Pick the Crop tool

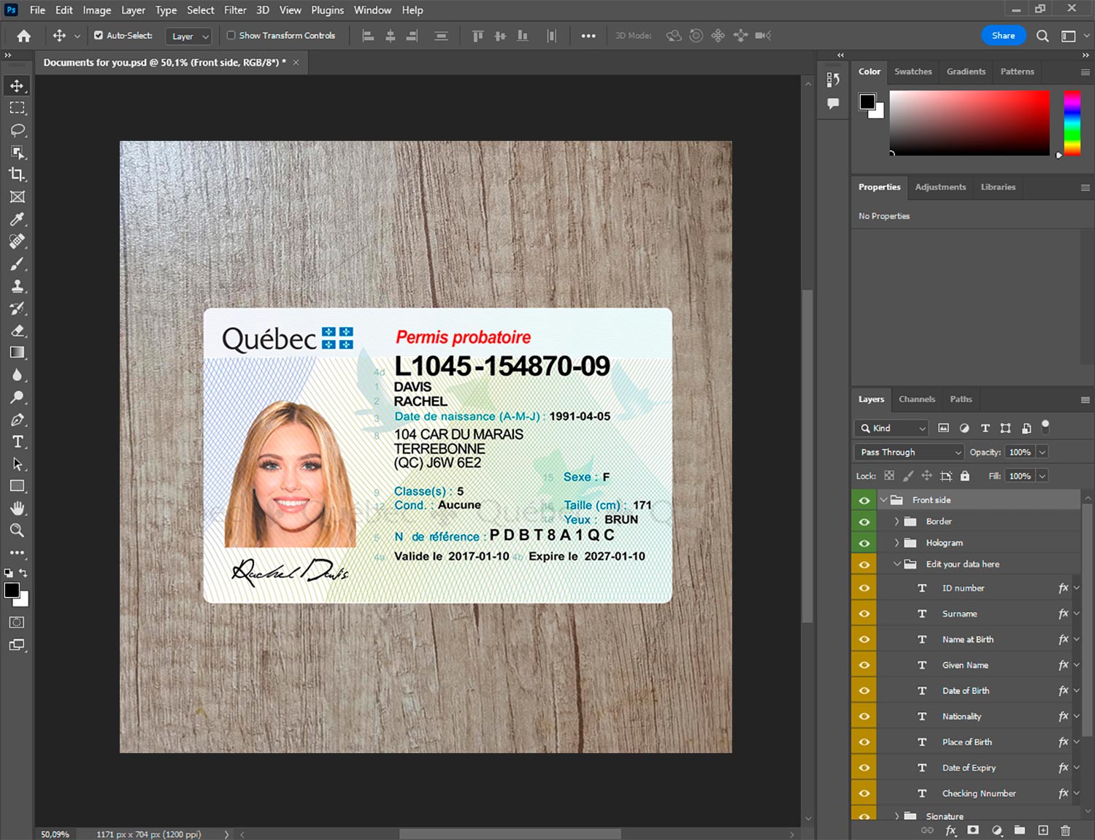[17, 174]
